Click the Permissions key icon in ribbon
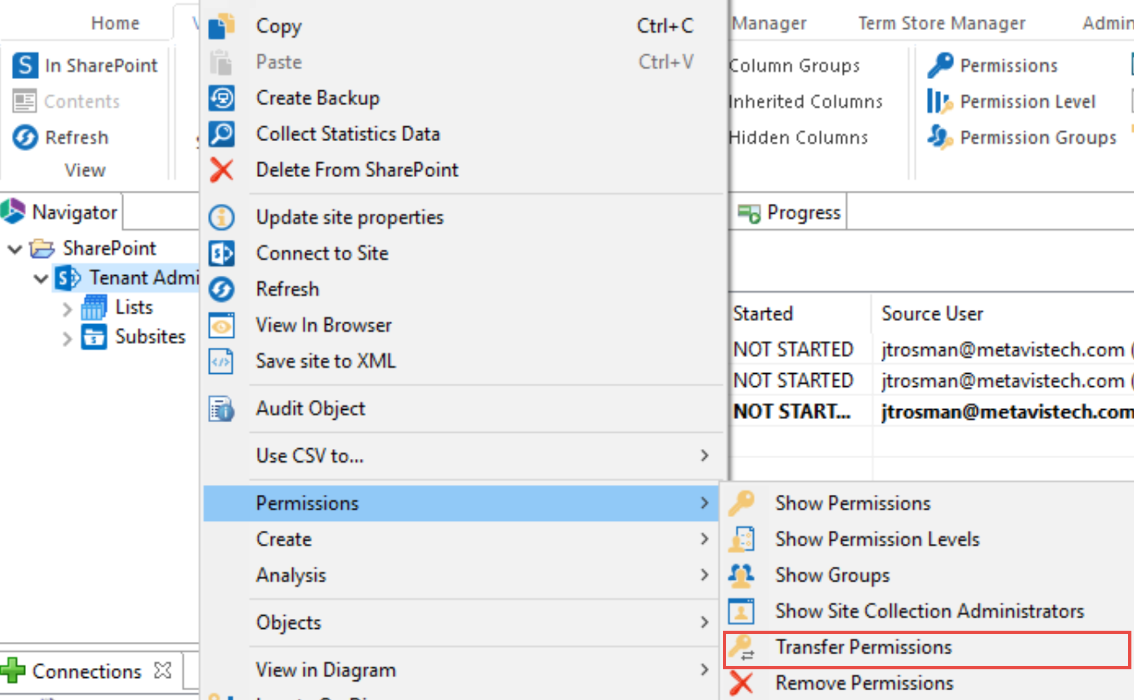This screenshot has height=700, width=1134. pyautogui.click(x=941, y=65)
